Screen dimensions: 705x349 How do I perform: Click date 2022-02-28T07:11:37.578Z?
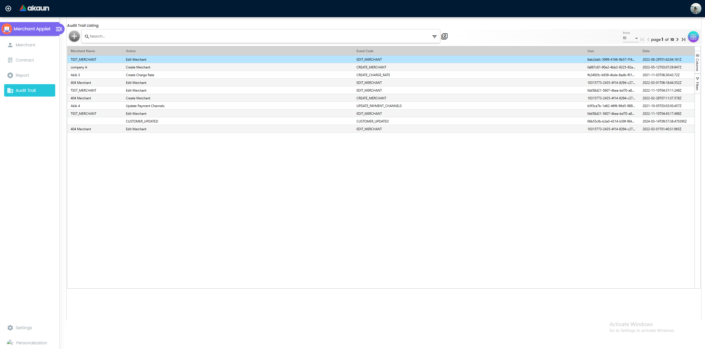click(x=662, y=98)
